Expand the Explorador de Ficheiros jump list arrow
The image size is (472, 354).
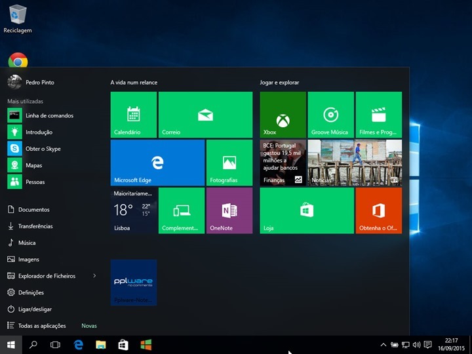[x=94, y=276]
